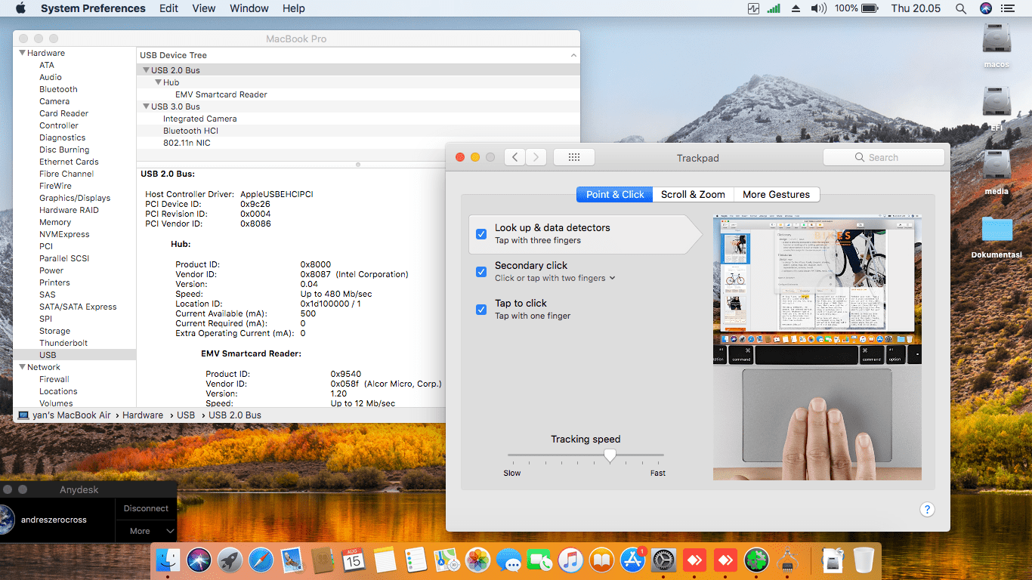Open Safari from the Dock
Viewport: 1032px width, 580px height.
coord(261,560)
